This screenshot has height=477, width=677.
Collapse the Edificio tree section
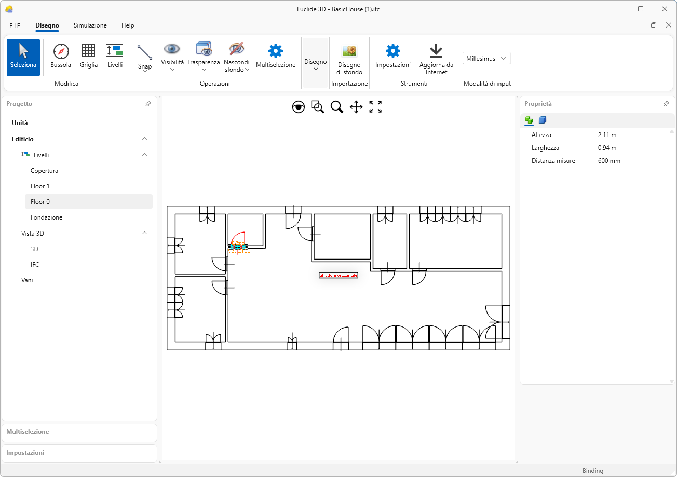click(145, 139)
